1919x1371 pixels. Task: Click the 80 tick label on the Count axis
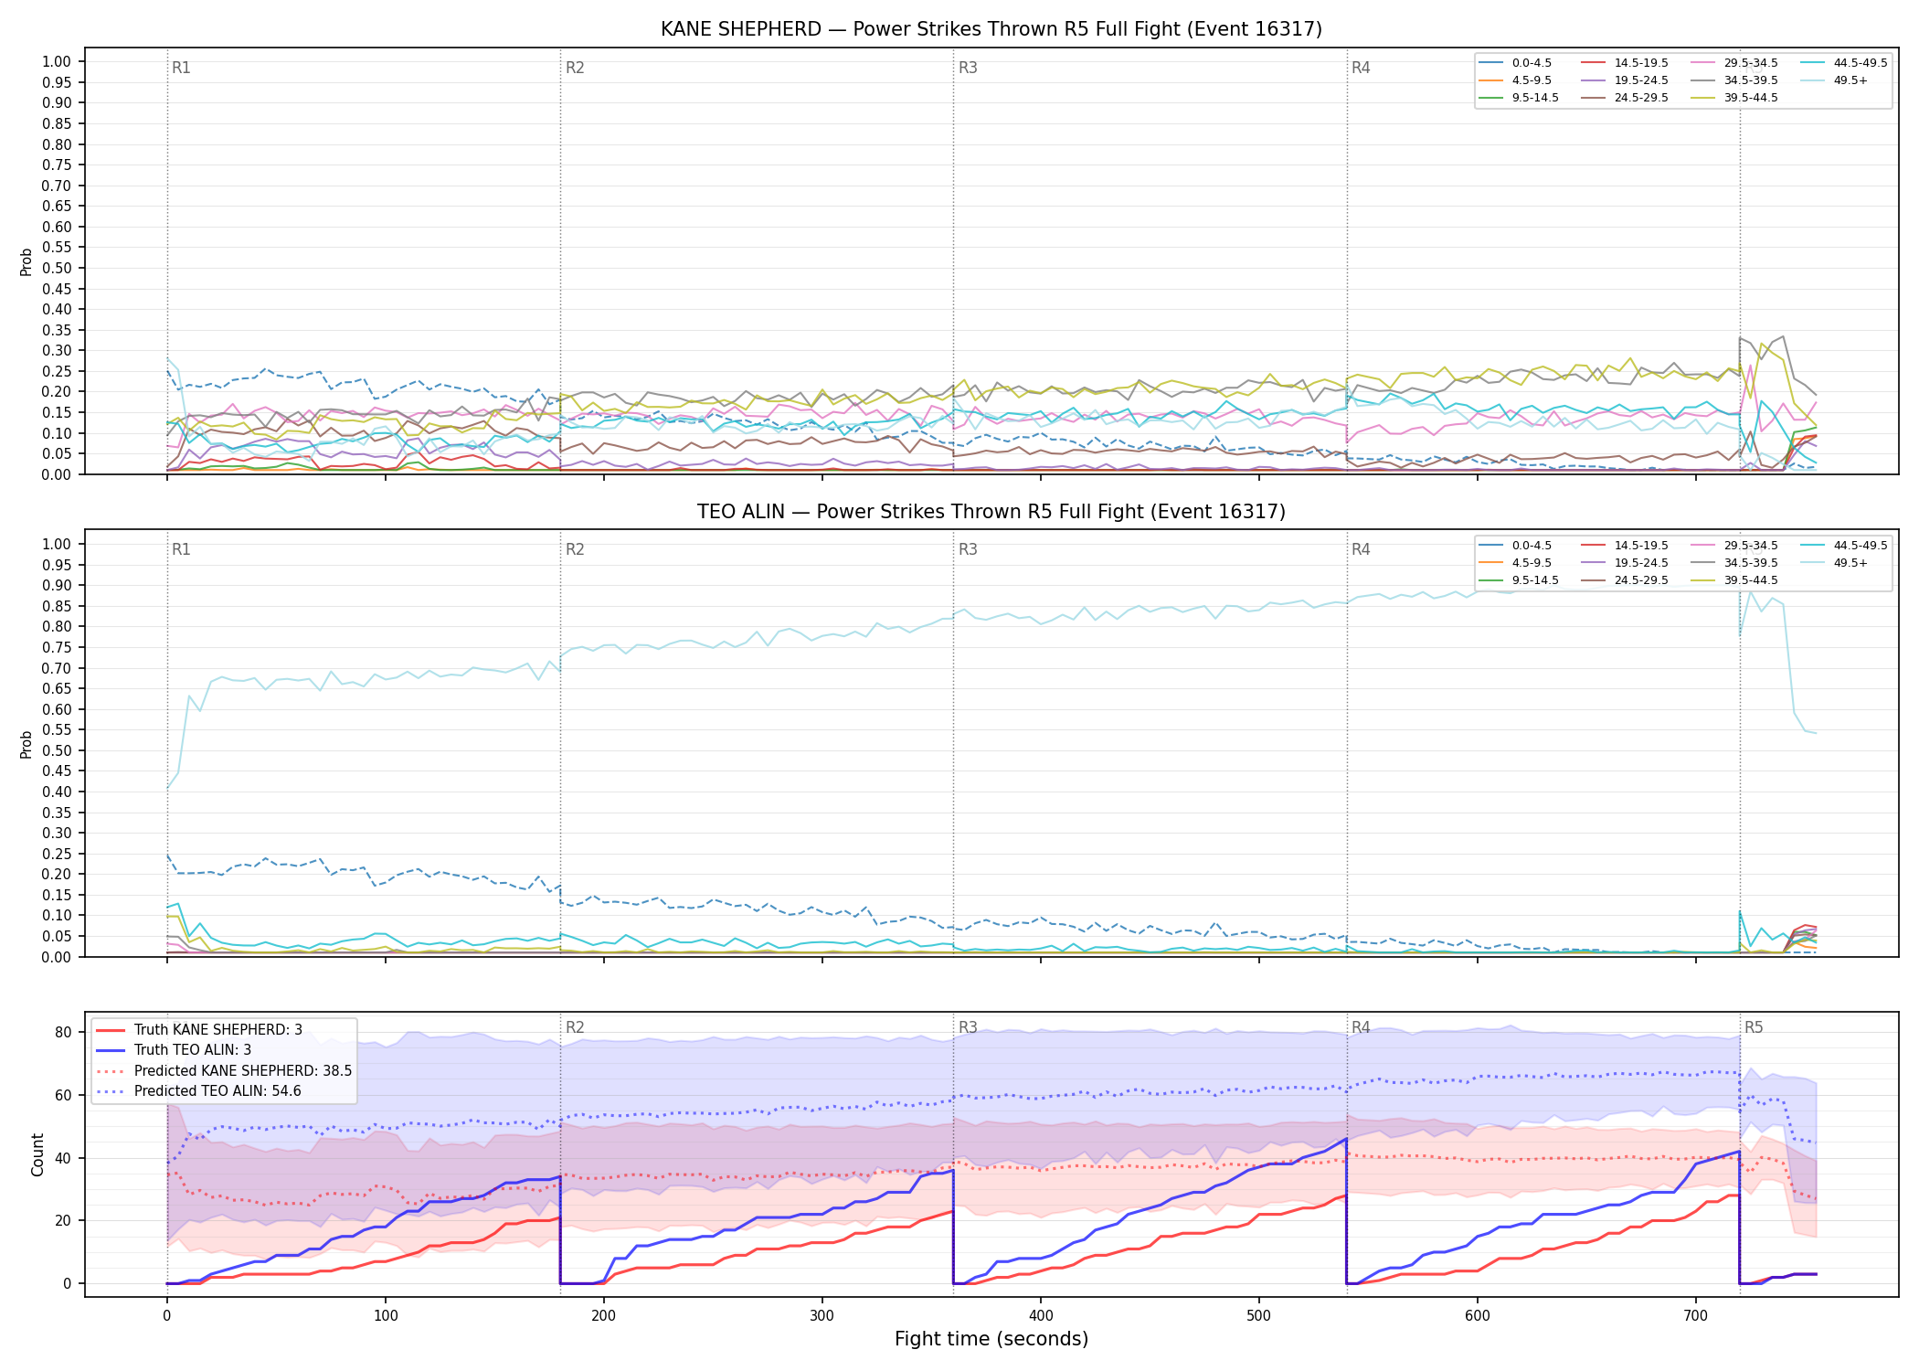click(x=63, y=1032)
